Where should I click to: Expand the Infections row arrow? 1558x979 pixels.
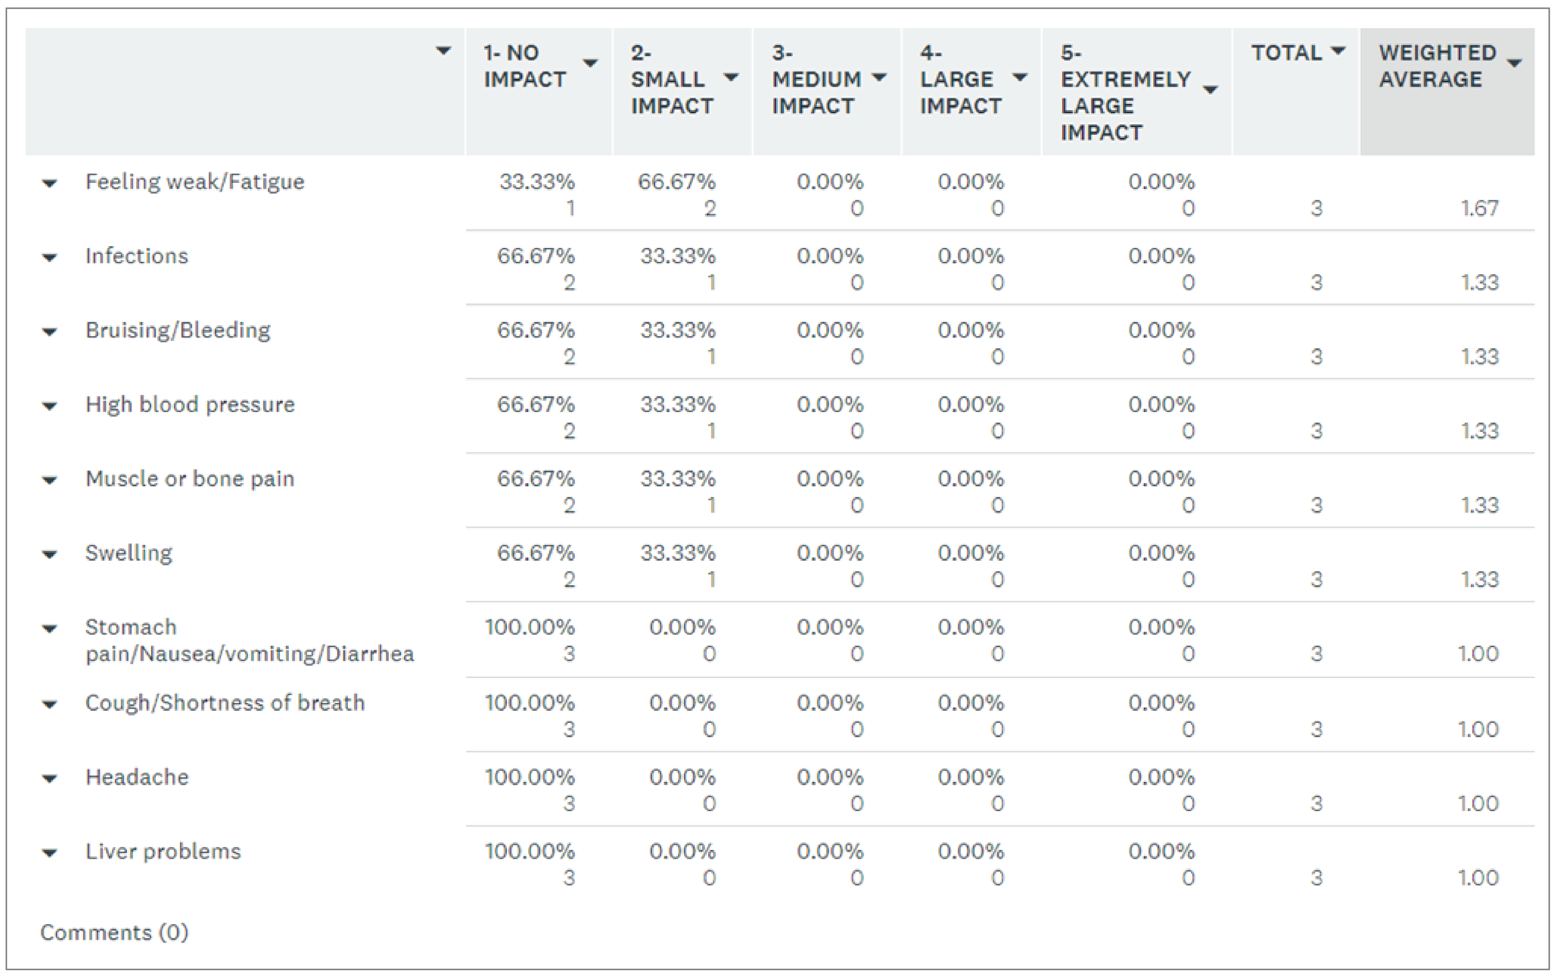click(49, 258)
